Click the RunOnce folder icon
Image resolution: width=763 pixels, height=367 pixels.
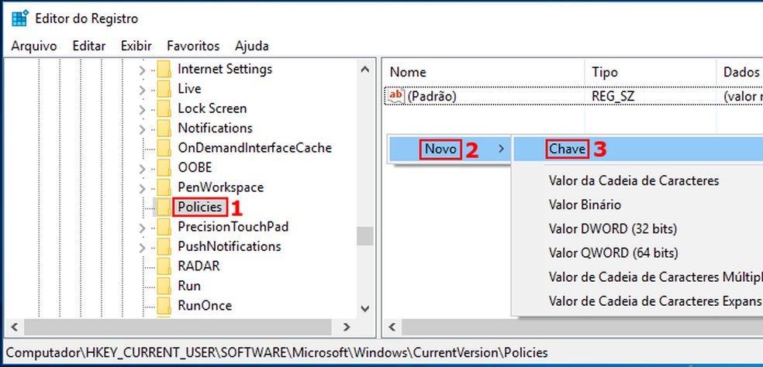[x=163, y=306]
